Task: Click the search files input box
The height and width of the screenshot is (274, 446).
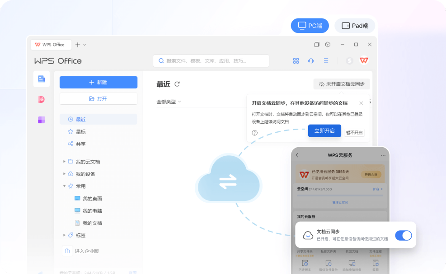Action: [x=211, y=61]
